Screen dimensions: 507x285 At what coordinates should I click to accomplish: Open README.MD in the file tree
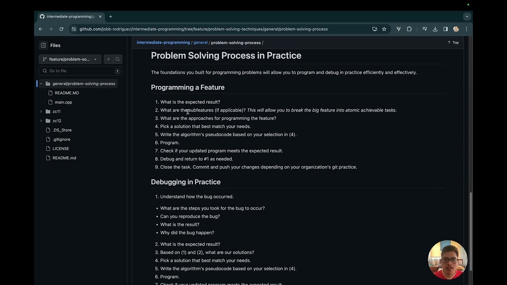[x=67, y=93]
